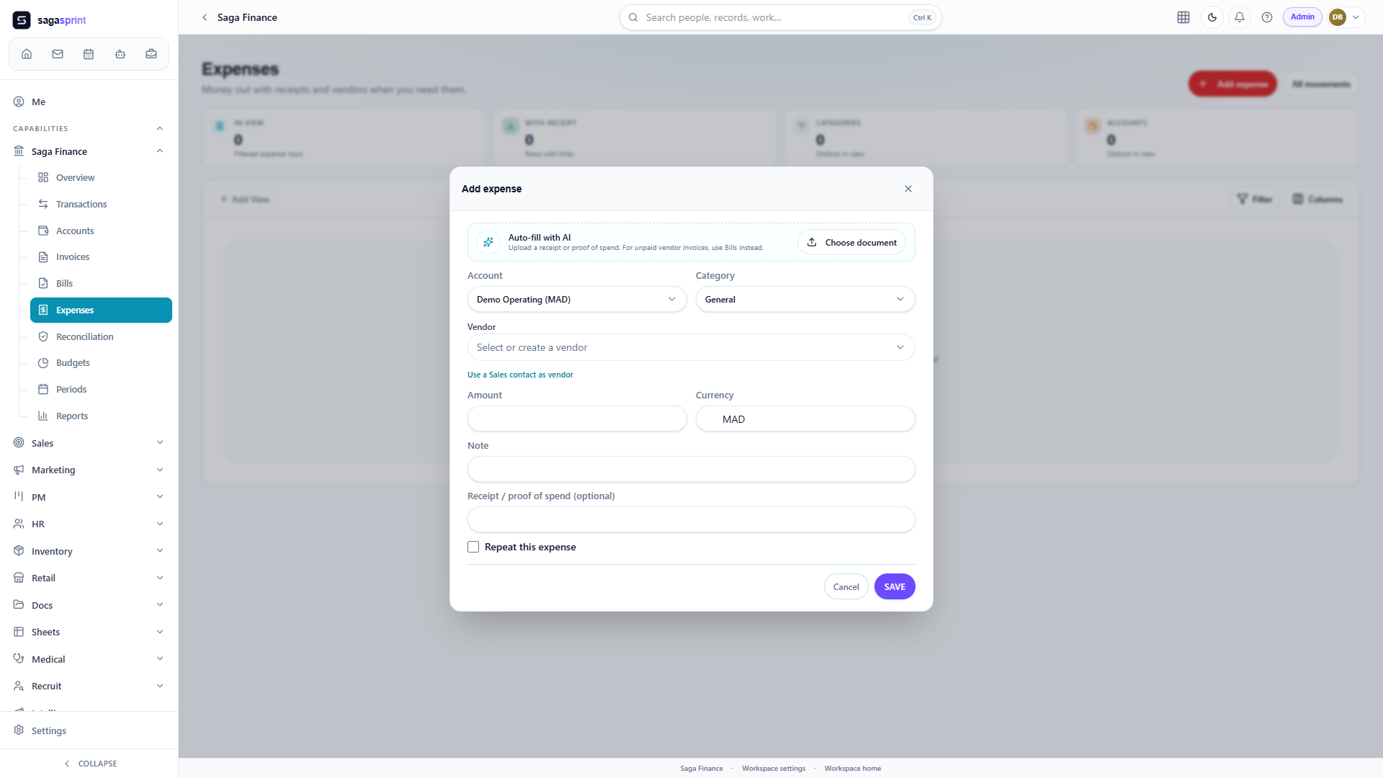
Task: Open notifications bell icon
Action: point(1240,17)
